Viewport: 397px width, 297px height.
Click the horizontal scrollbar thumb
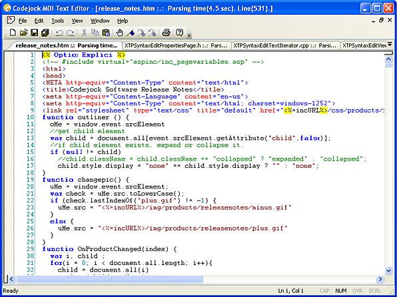tap(109, 279)
